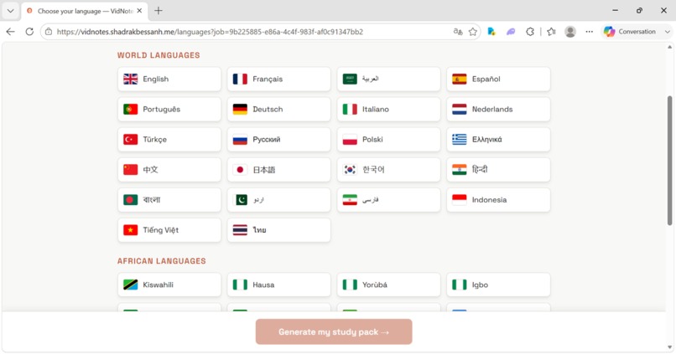
Task: Go back using browser back arrow
Action: [10, 32]
